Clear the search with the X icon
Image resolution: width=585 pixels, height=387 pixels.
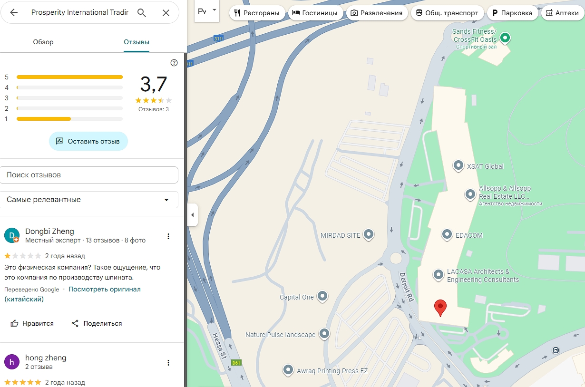point(166,13)
